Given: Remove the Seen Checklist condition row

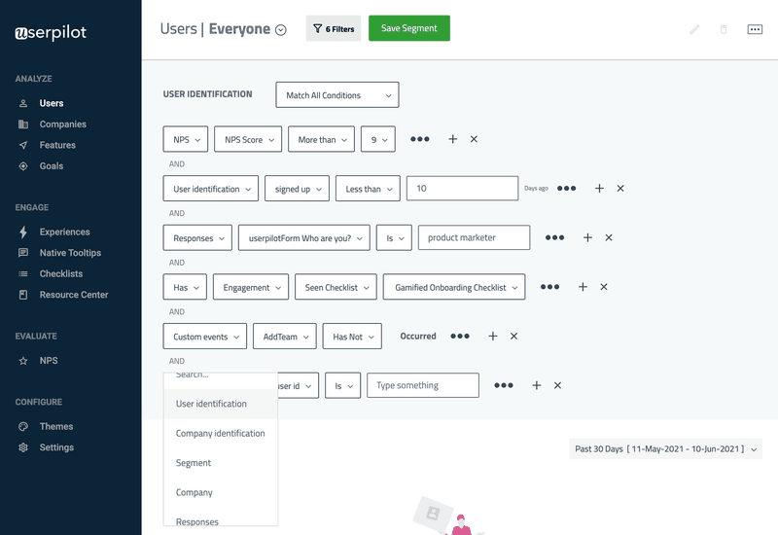Looking at the screenshot, I should tap(603, 286).
